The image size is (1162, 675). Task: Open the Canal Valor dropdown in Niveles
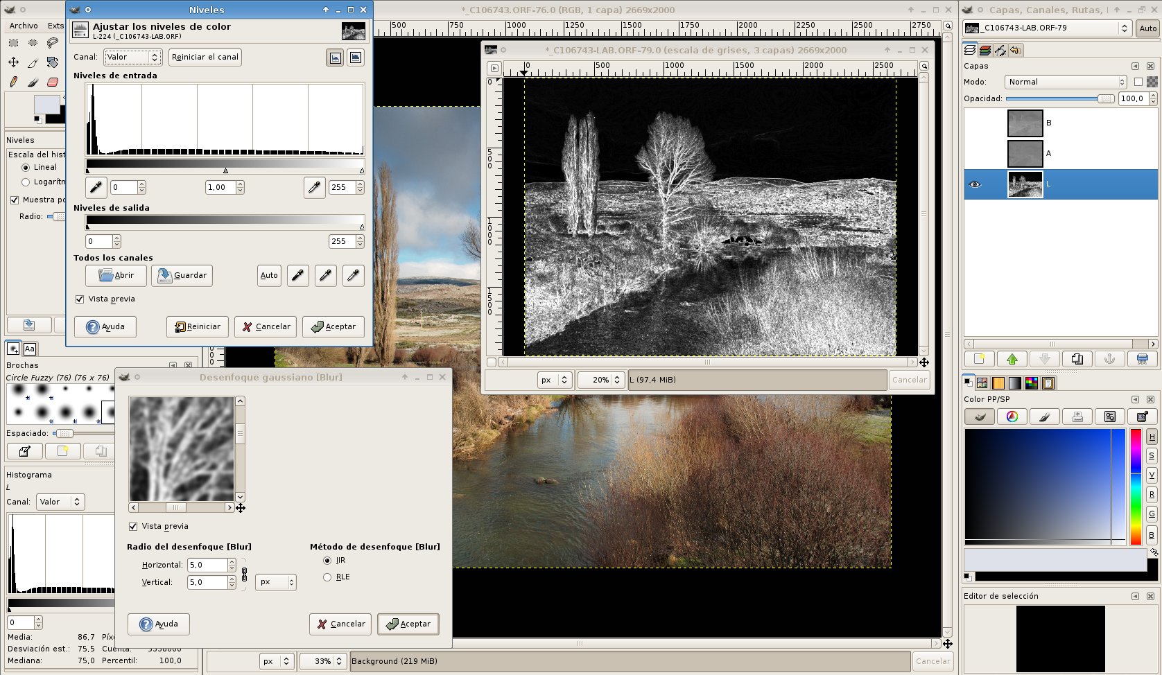[x=132, y=57]
